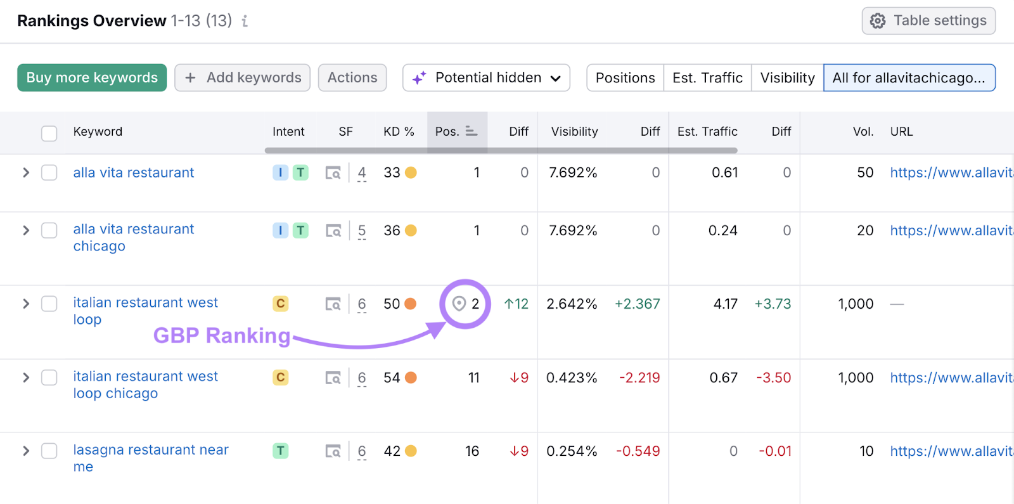This screenshot has height=504, width=1014.
Task: Switch to the Est. Traffic tab
Action: point(707,78)
